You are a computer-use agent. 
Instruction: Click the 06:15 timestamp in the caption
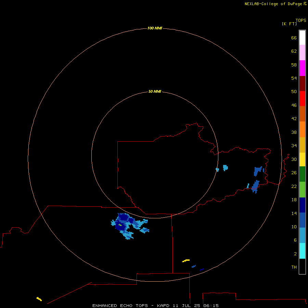pos(211,306)
